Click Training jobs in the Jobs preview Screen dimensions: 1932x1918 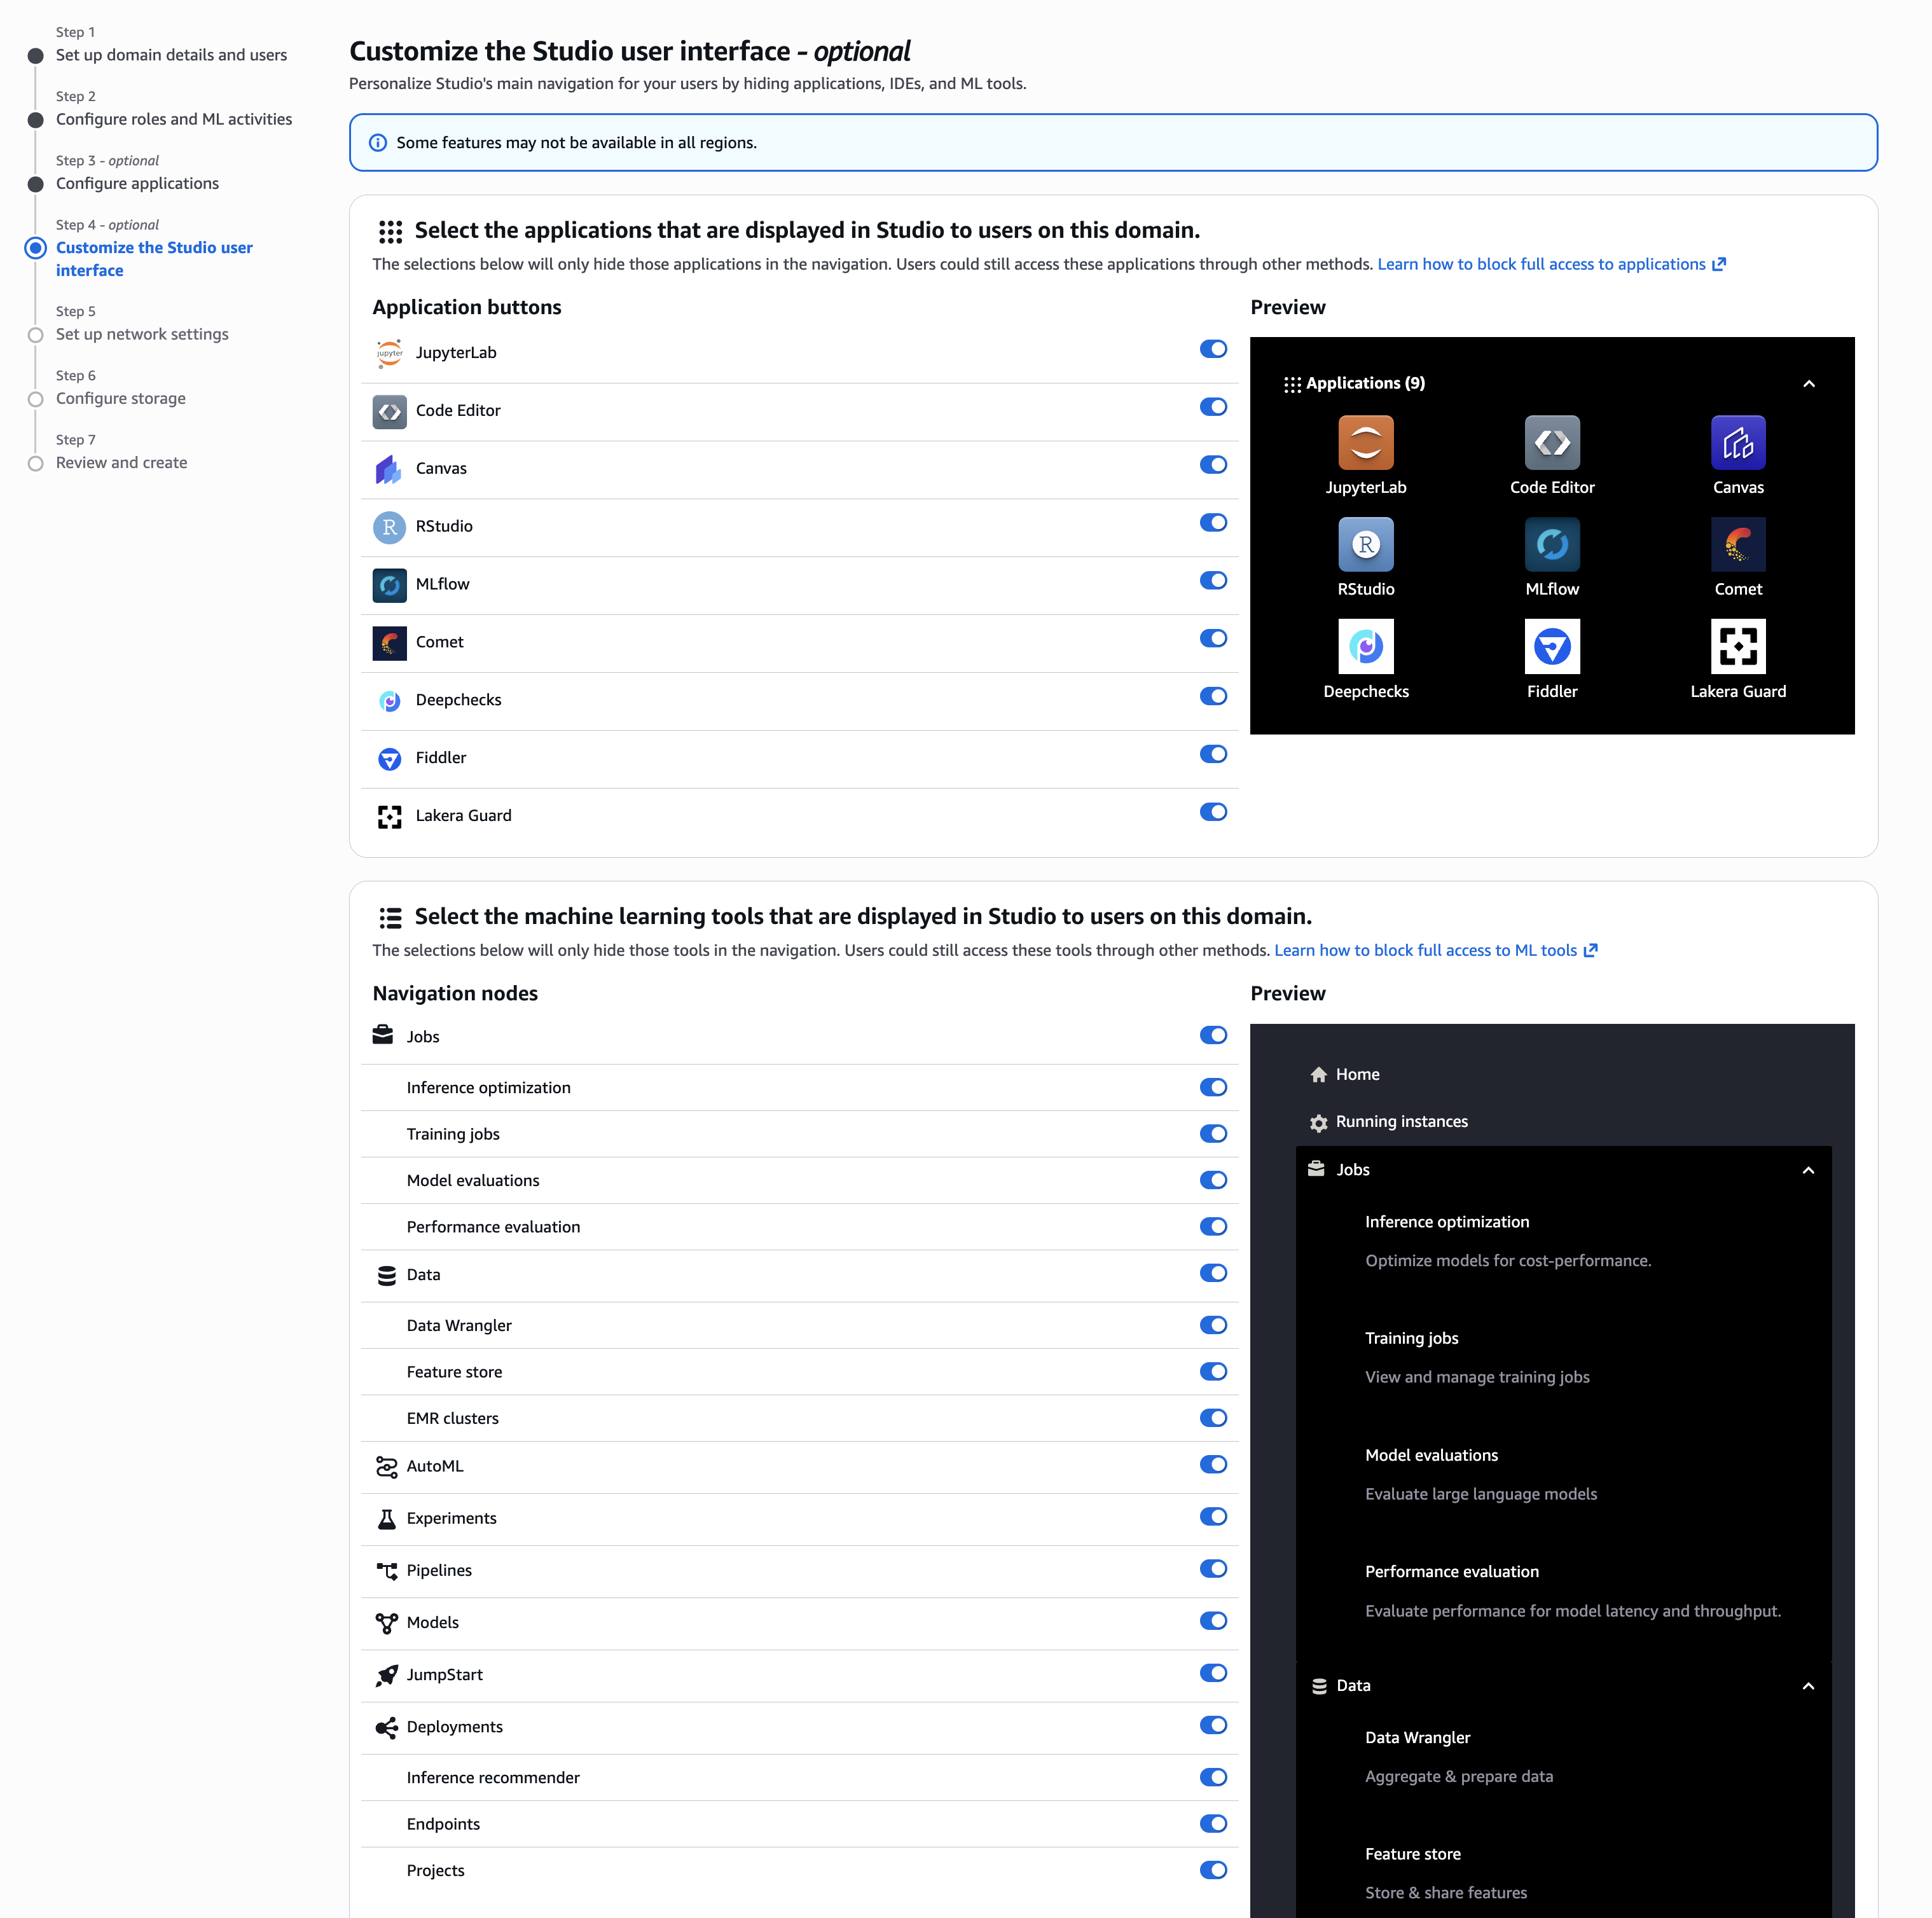click(1411, 1338)
